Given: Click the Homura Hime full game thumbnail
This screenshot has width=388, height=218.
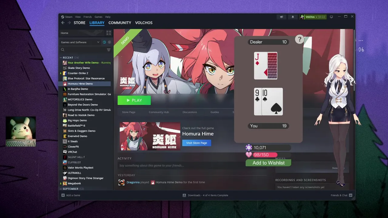Looking at the screenshot, I should tap(150, 136).
